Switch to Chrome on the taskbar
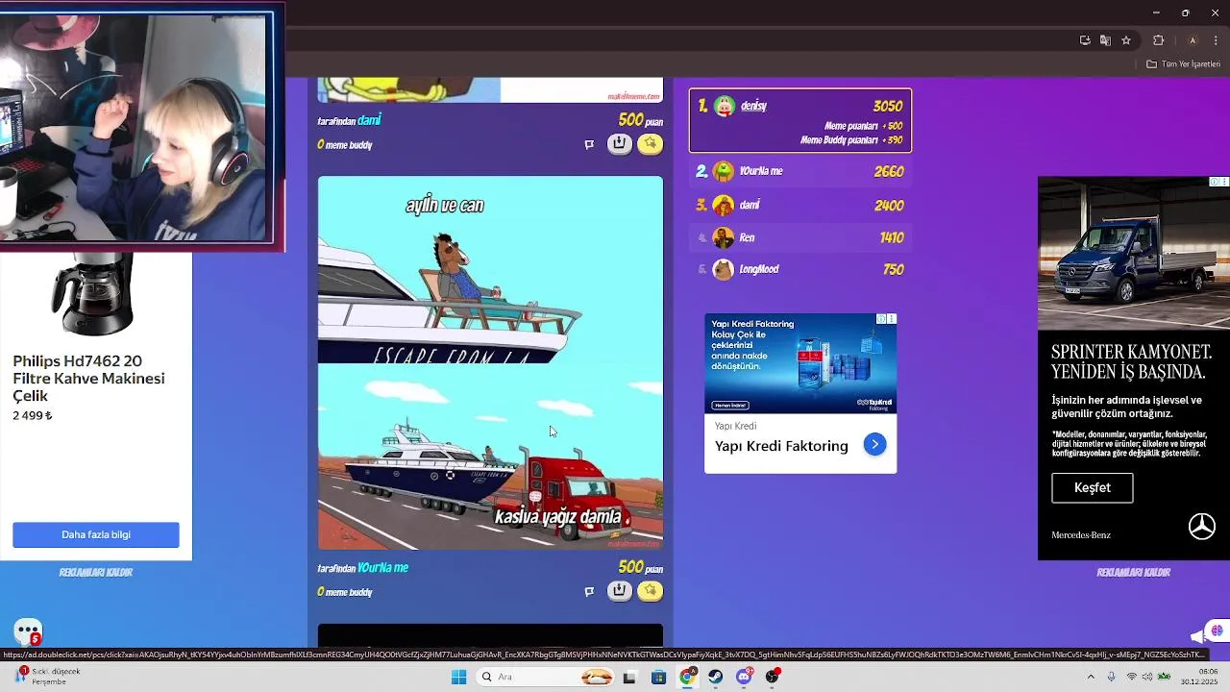1230x692 pixels. [687, 677]
